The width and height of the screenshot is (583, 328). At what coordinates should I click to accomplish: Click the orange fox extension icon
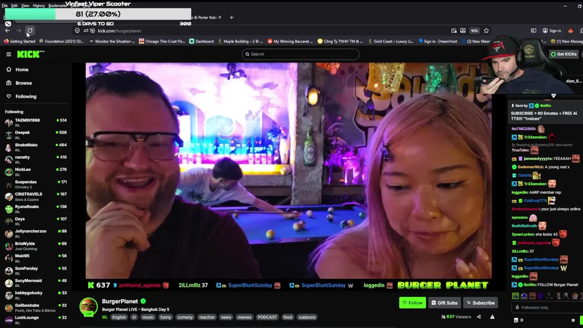570,31
